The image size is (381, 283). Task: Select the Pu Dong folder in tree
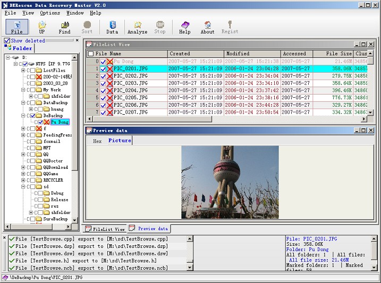60,122
